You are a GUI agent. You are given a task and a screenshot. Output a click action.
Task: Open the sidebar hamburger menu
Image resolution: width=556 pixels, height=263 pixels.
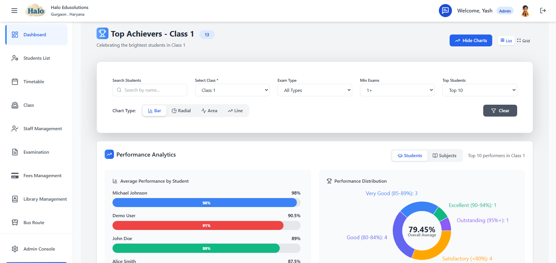[x=14, y=10]
